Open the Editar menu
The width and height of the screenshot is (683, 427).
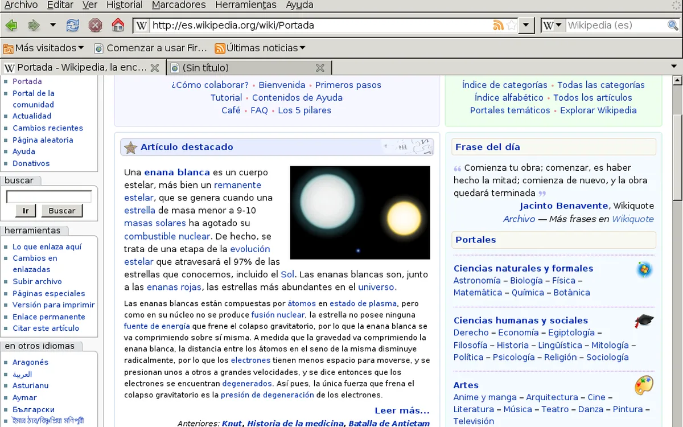[60, 5]
